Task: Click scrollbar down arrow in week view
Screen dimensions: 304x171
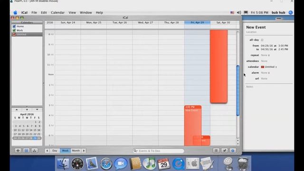Action: click(237, 144)
